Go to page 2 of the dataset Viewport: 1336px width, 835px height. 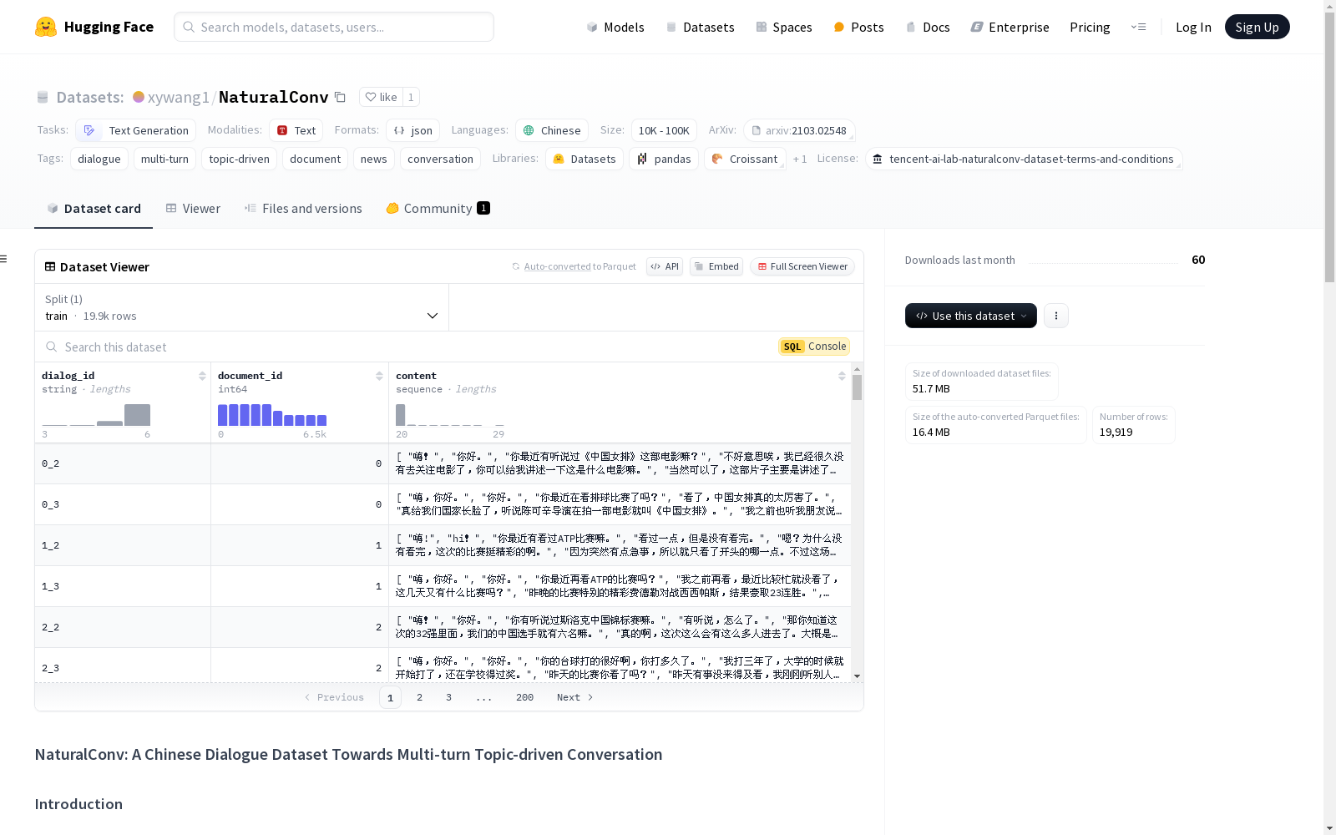point(419,697)
